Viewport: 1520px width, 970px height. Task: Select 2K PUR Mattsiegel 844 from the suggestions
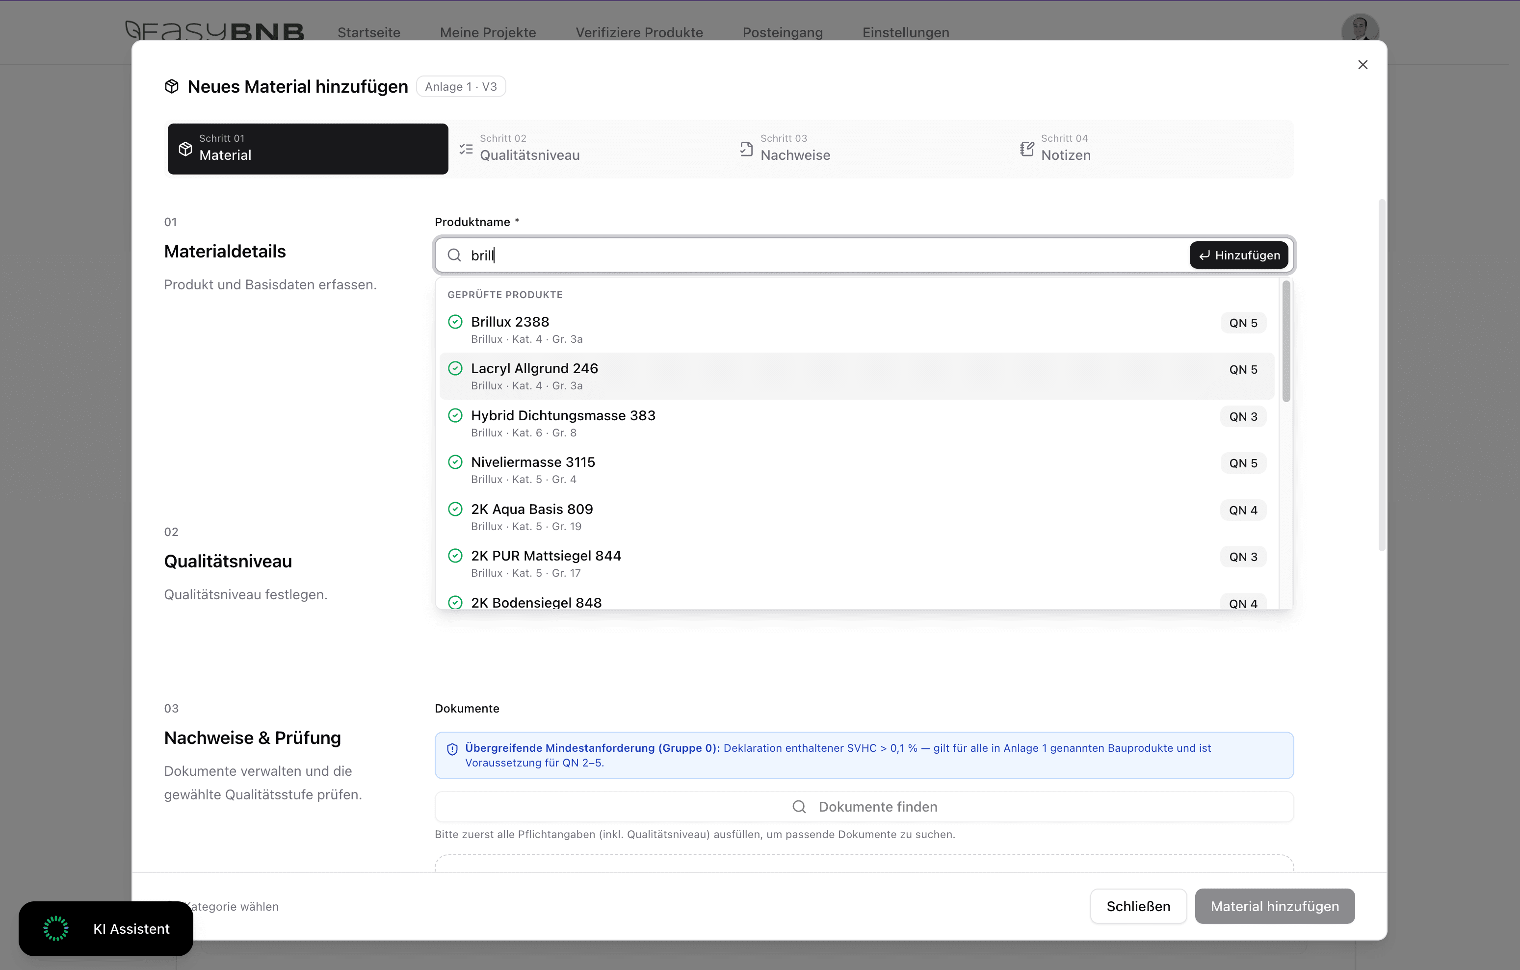pyautogui.click(x=857, y=563)
